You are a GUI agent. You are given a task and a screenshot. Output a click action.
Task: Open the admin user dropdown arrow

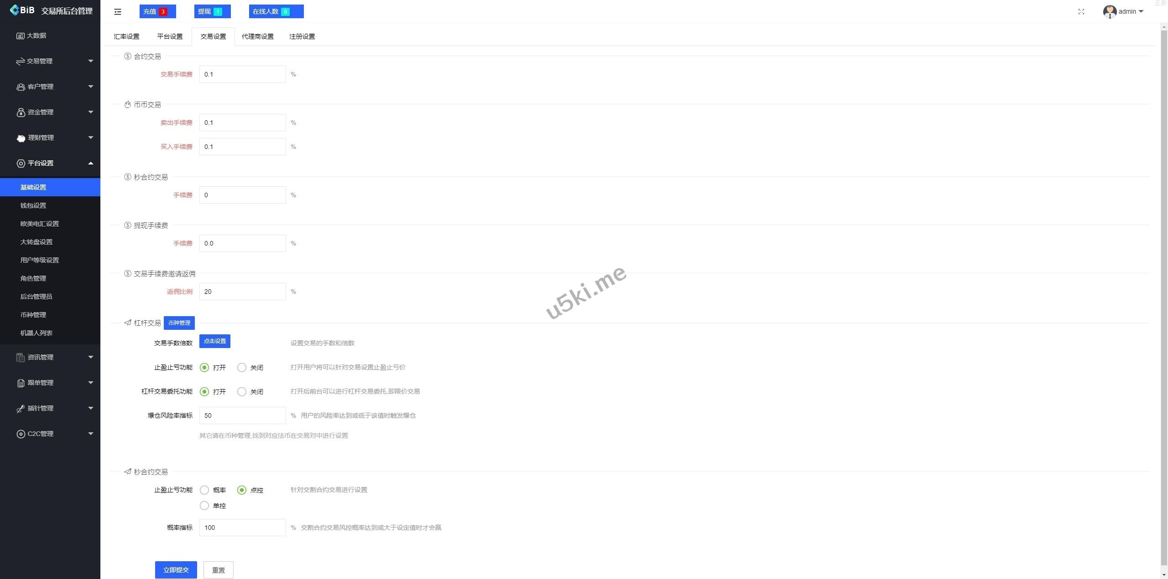[x=1141, y=12]
